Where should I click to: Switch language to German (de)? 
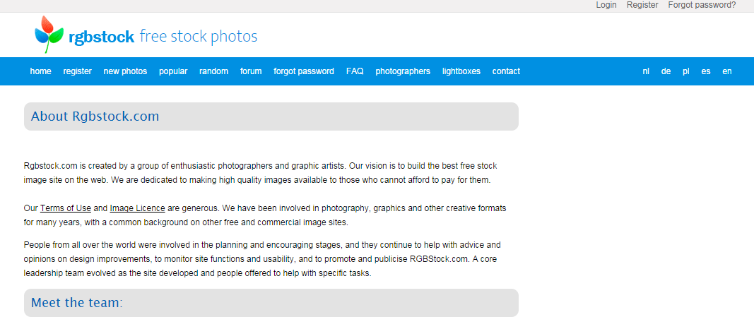coord(666,71)
